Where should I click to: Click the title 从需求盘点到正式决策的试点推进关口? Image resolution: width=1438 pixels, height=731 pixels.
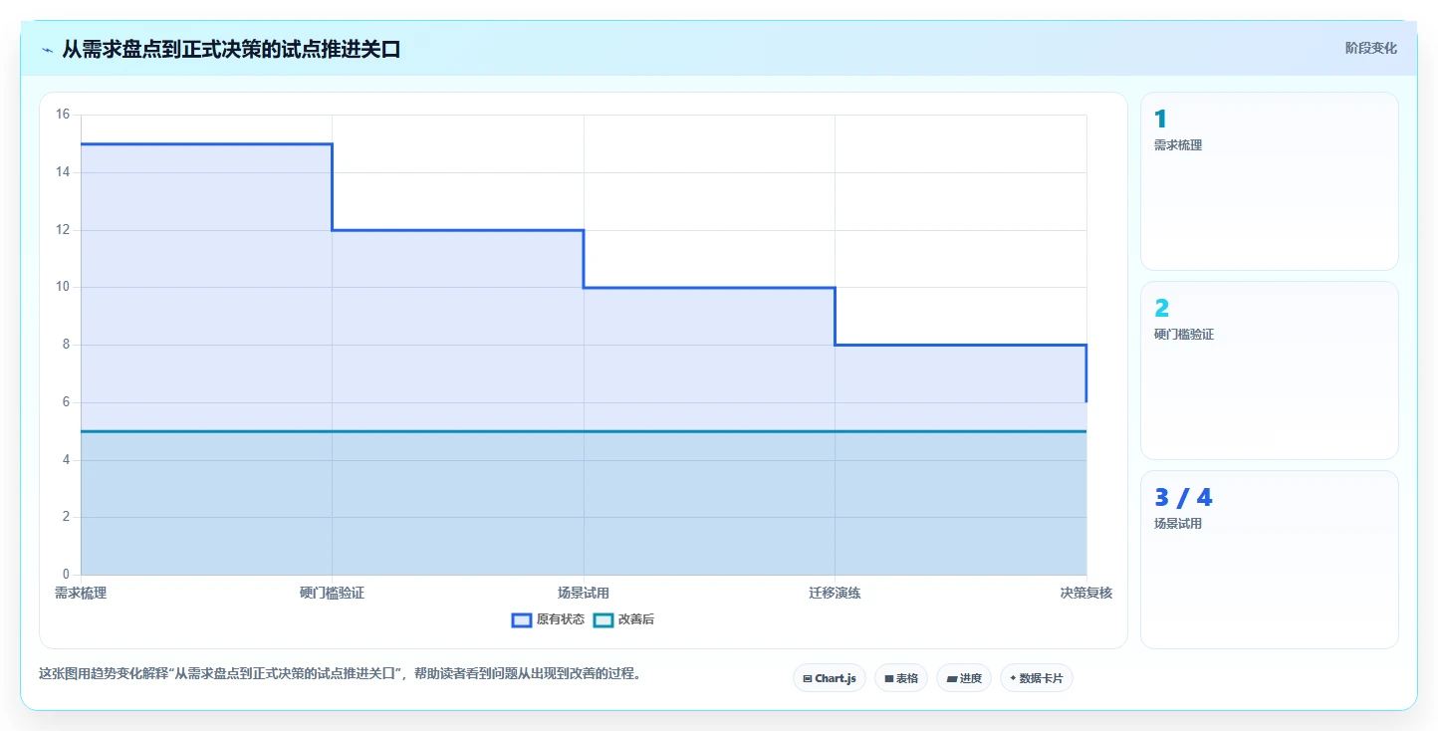[x=231, y=49]
